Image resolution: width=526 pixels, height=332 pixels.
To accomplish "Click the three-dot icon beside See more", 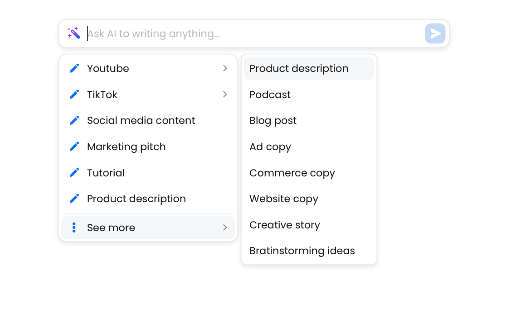I will pos(74,228).
